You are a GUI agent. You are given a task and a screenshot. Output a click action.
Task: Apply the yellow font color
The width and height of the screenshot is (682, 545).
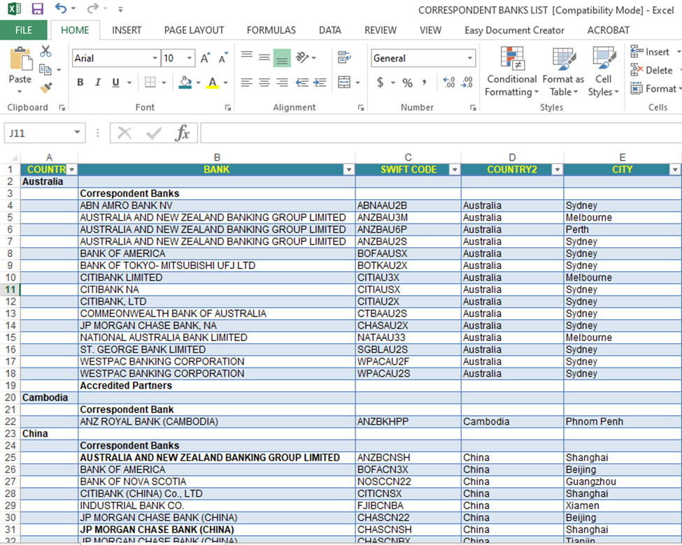(212, 82)
